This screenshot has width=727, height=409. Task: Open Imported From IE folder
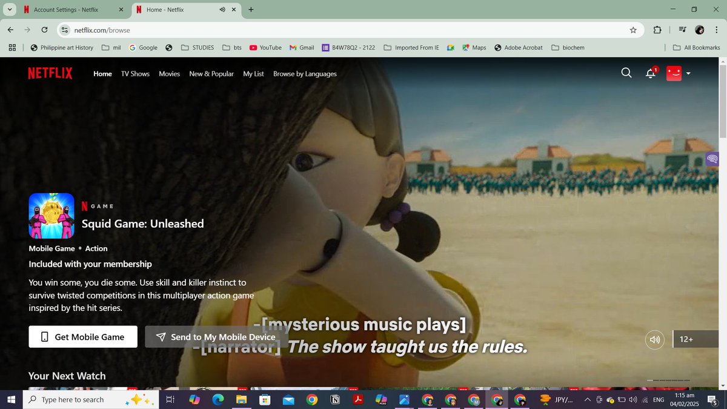pyautogui.click(x=411, y=47)
